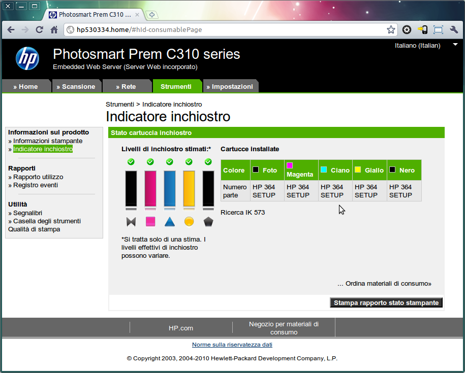Click the Ciano color swatch in table
Image resolution: width=465 pixels, height=373 pixels.
point(324,169)
